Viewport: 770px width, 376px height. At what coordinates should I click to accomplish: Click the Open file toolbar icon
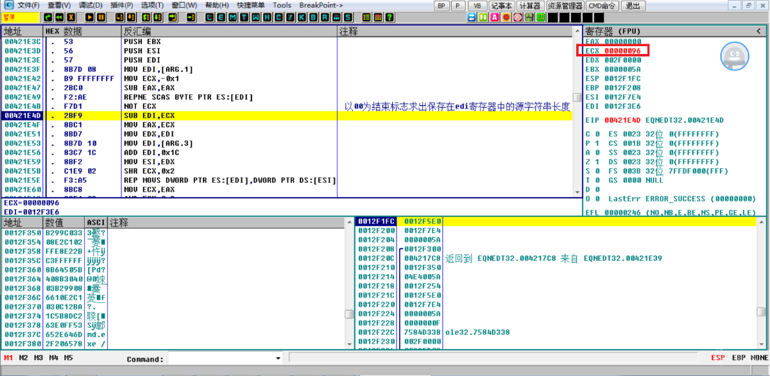click(x=48, y=17)
